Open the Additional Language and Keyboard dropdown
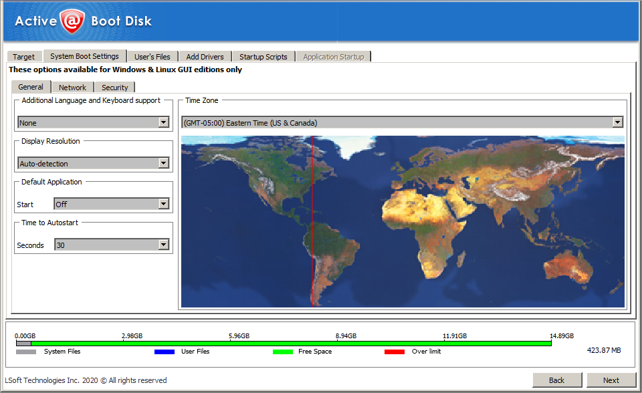The image size is (642, 393). click(x=163, y=122)
